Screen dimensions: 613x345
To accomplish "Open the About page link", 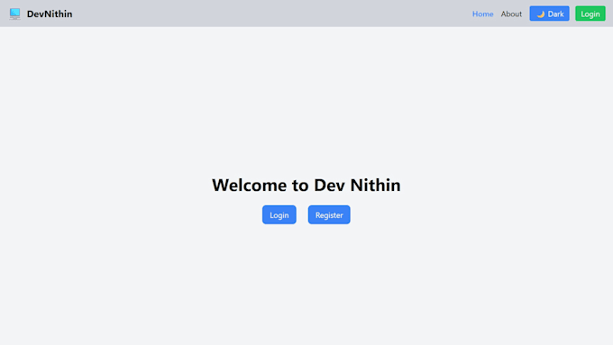I will coord(511,14).
